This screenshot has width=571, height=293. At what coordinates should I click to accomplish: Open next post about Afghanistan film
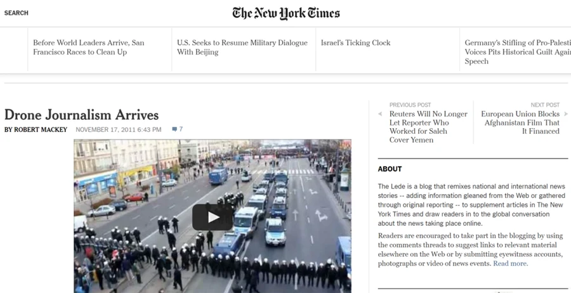pos(520,122)
